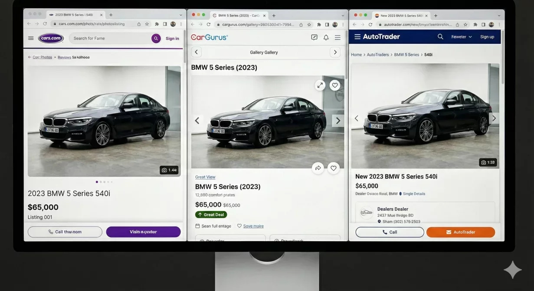The image size is (534, 291).
Task: Click the calendar icon next to Sean full entage
Action: [x=197, y=226]
